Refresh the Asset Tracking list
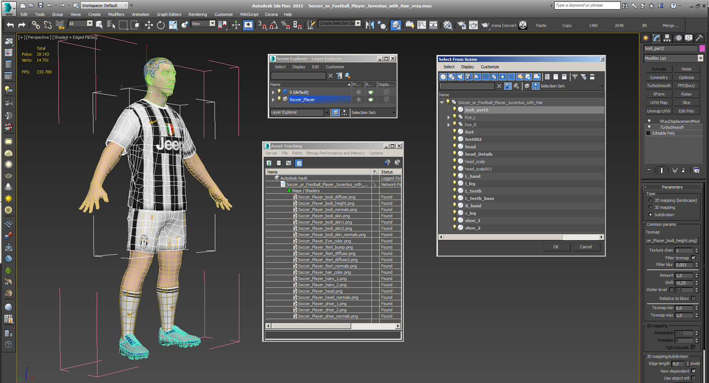This screenshot has height=383, width=709. click(x=269, y=163)
